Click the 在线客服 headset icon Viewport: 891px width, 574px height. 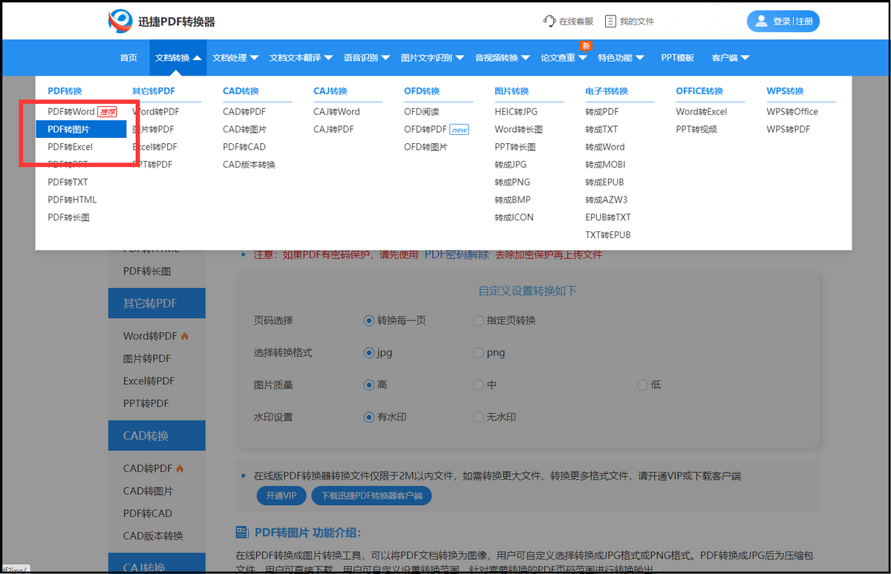549,21
